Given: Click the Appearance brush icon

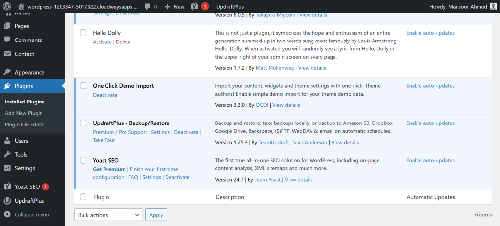Looking at the screenshot, I should pos(7,72).
